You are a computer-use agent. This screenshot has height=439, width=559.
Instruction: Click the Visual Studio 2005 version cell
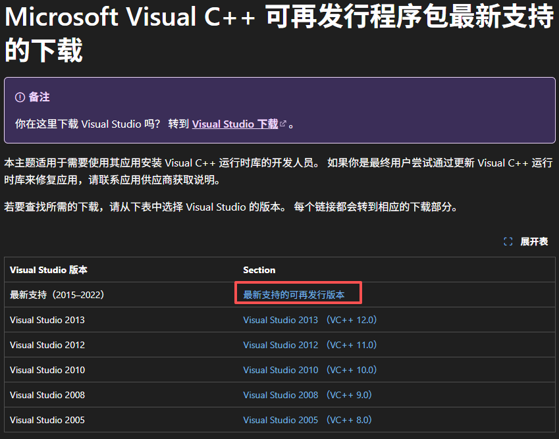coord(120,419)
